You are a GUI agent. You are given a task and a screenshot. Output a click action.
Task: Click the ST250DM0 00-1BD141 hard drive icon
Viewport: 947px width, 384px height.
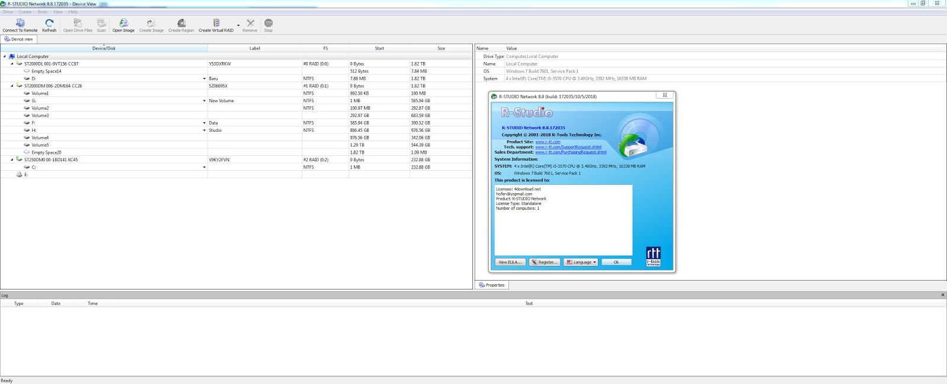click(x=19, y=160)
